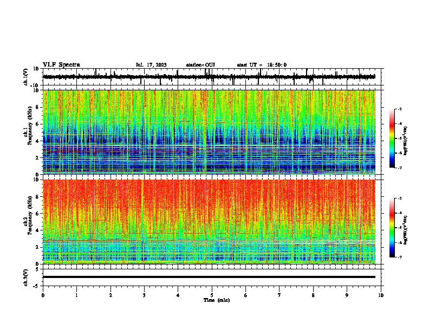The width and height of the screenshot is (429, 331).
Task: Click the 'VLF Spectra' title text
Action: pyautogui.click(x=61, y=65)
